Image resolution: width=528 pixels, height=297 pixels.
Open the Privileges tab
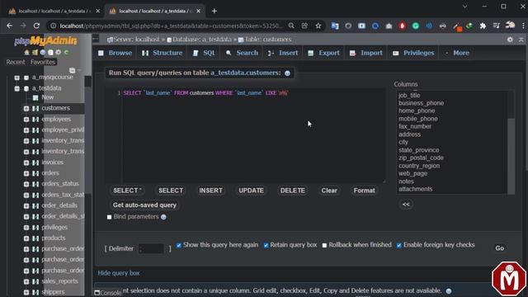click(x=414, y=53)
